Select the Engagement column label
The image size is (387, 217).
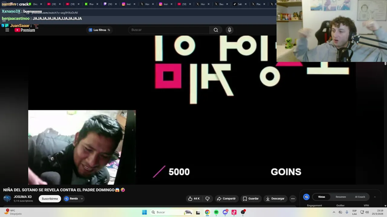coord(314,206)
